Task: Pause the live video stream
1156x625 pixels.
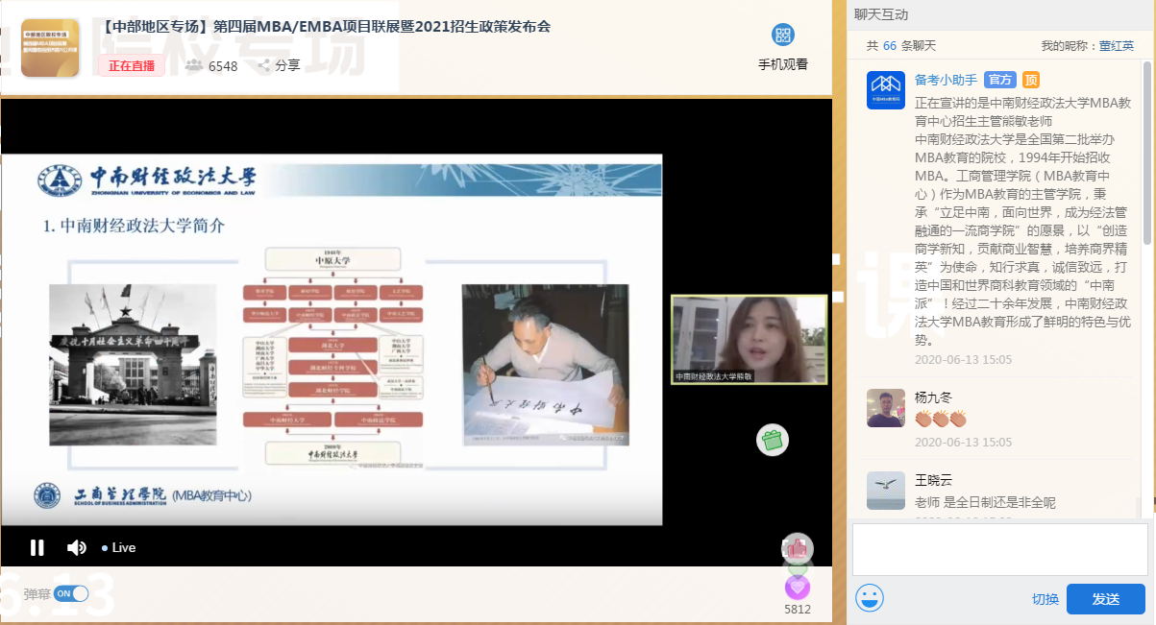Action: coord(37,547)
